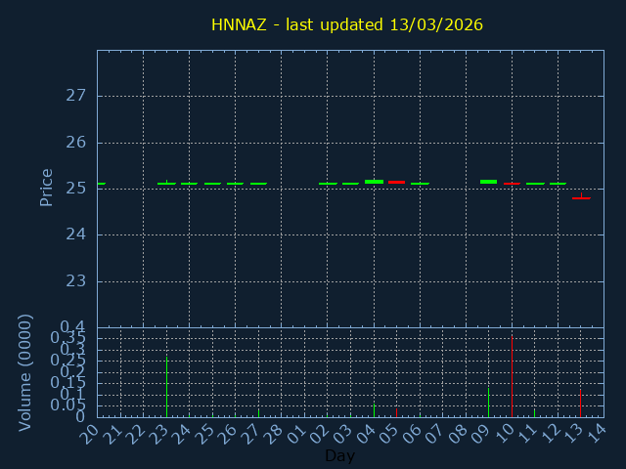This screenshot has height=469, width=626.
Task: Select the red volume bar at day 13
Action: 580,404
